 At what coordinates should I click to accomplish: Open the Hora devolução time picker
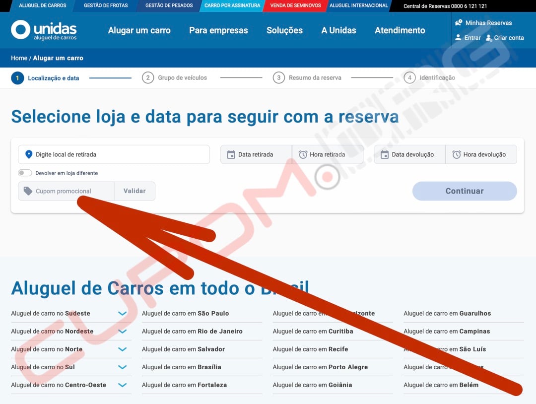481,154
